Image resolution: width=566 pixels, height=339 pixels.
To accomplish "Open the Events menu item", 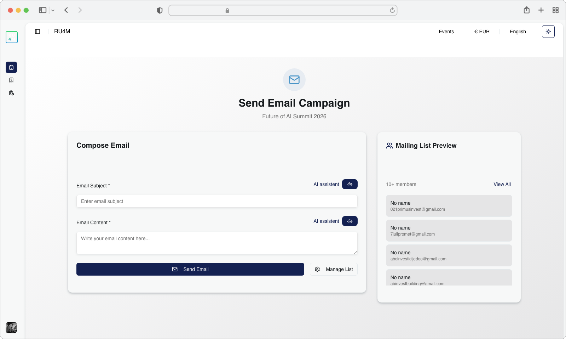I will tap(446, 32).
